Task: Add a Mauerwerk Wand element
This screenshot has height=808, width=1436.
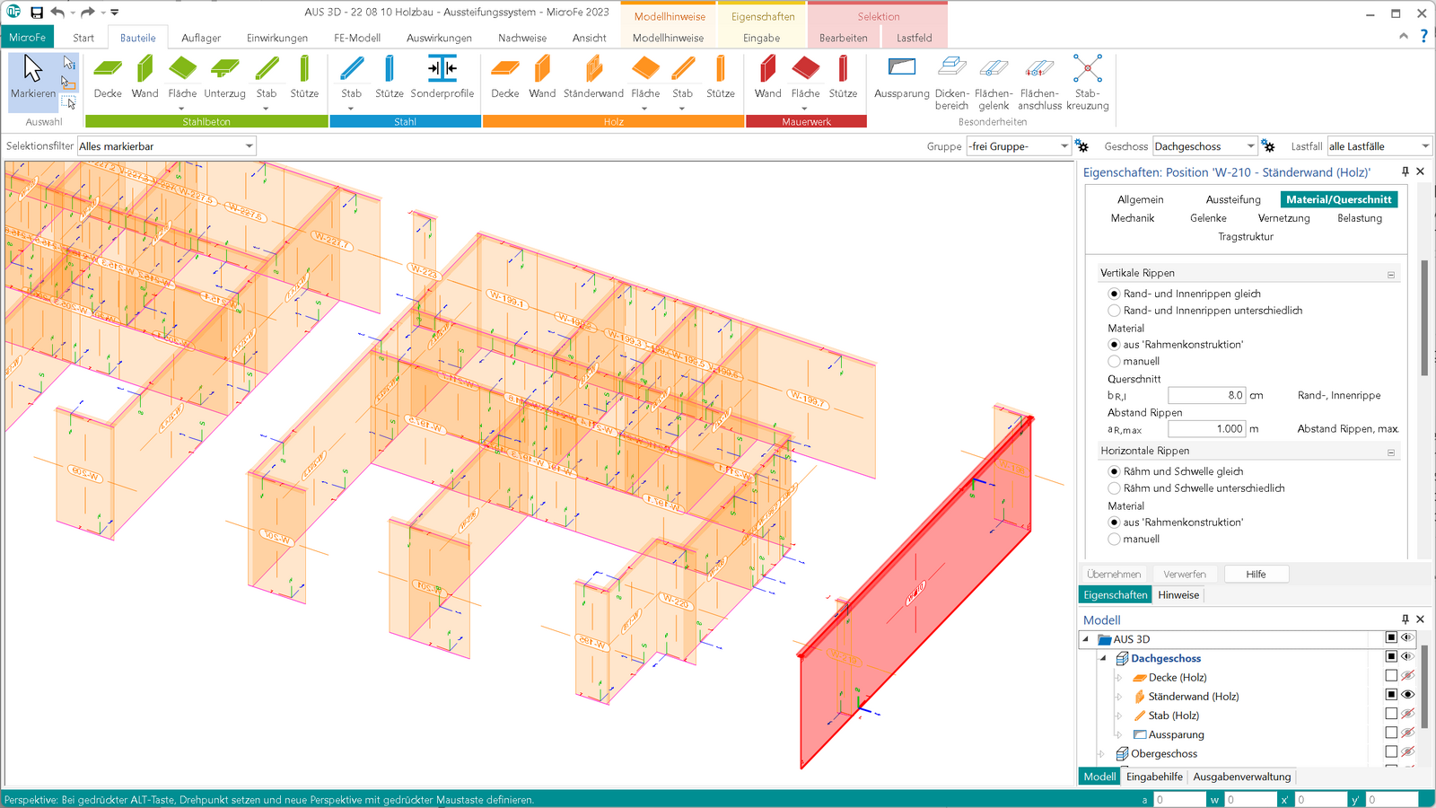Action: click(767, 77)
